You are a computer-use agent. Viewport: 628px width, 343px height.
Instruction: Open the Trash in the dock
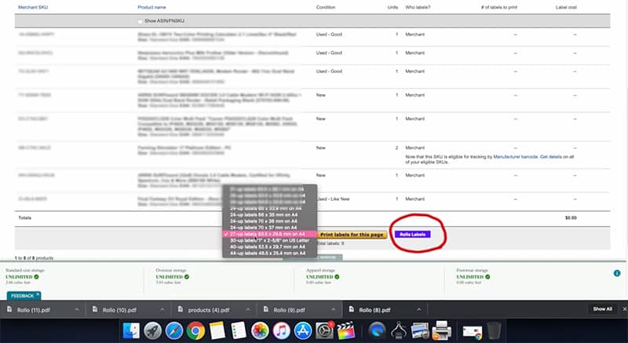pyautogui.click(x=495, y=331)
